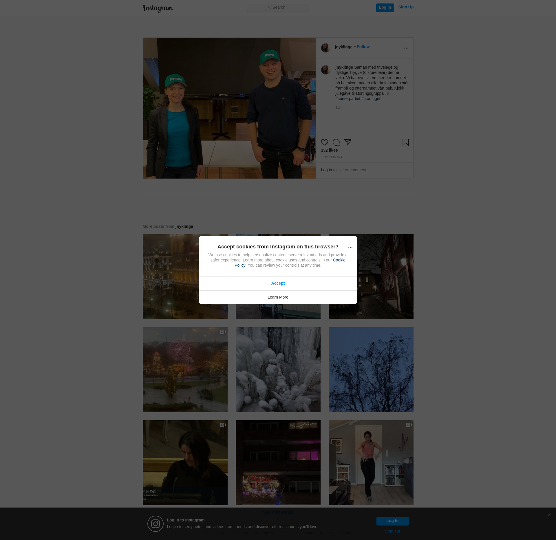The height and width of the screenshot is (540, 556).
Task: Open the dancing woman video thumbnail
Action: [371, 463]
